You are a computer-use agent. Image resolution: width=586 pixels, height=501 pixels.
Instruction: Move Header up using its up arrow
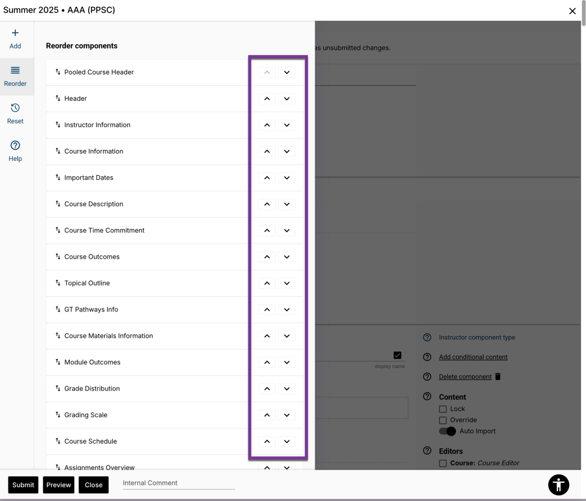(267, 98)
